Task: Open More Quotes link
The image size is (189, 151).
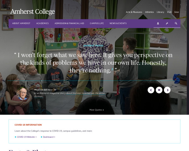Action: coord(97,110)
